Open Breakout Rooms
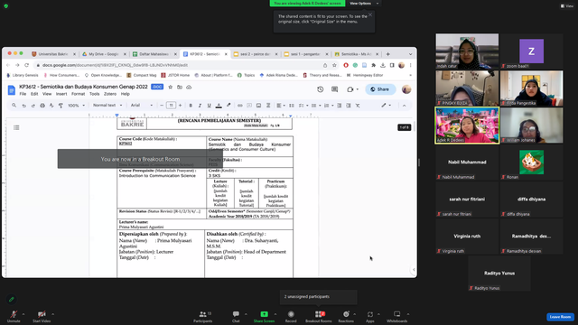Screen dimensions: 578x325 pos(319,316)
